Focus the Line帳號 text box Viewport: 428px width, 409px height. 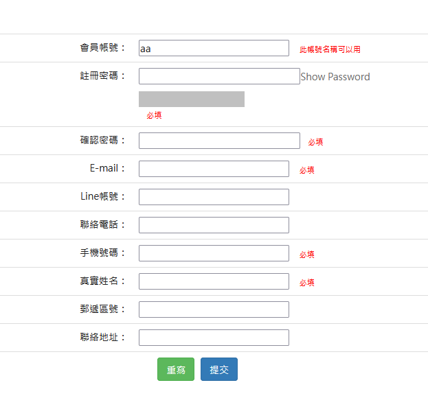click(x=214, y=197)
